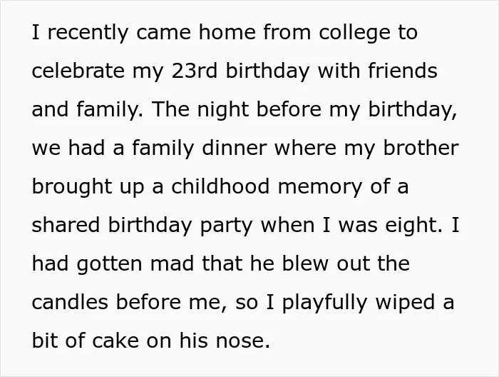This screenshot has width=499, height=377.
Task: Click the word "memory"
Action: coord(320,187)
